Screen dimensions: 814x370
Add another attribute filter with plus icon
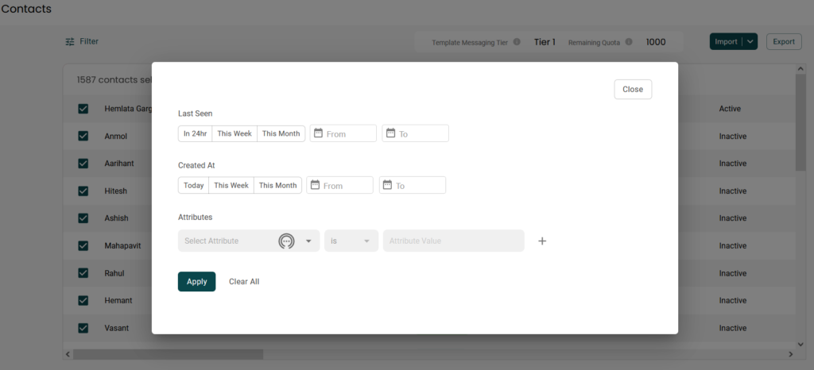pyautogui.click(x=542, y=241)
